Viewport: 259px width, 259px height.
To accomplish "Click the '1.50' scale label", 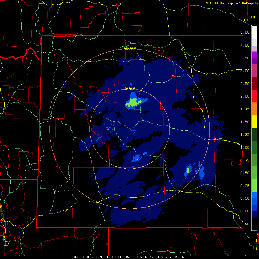I will click(245, 122).
